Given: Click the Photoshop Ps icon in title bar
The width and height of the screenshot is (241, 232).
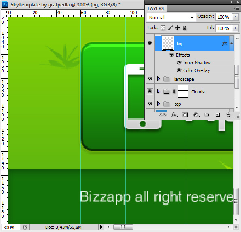Looking at the screenshot, I should (5, 4).
